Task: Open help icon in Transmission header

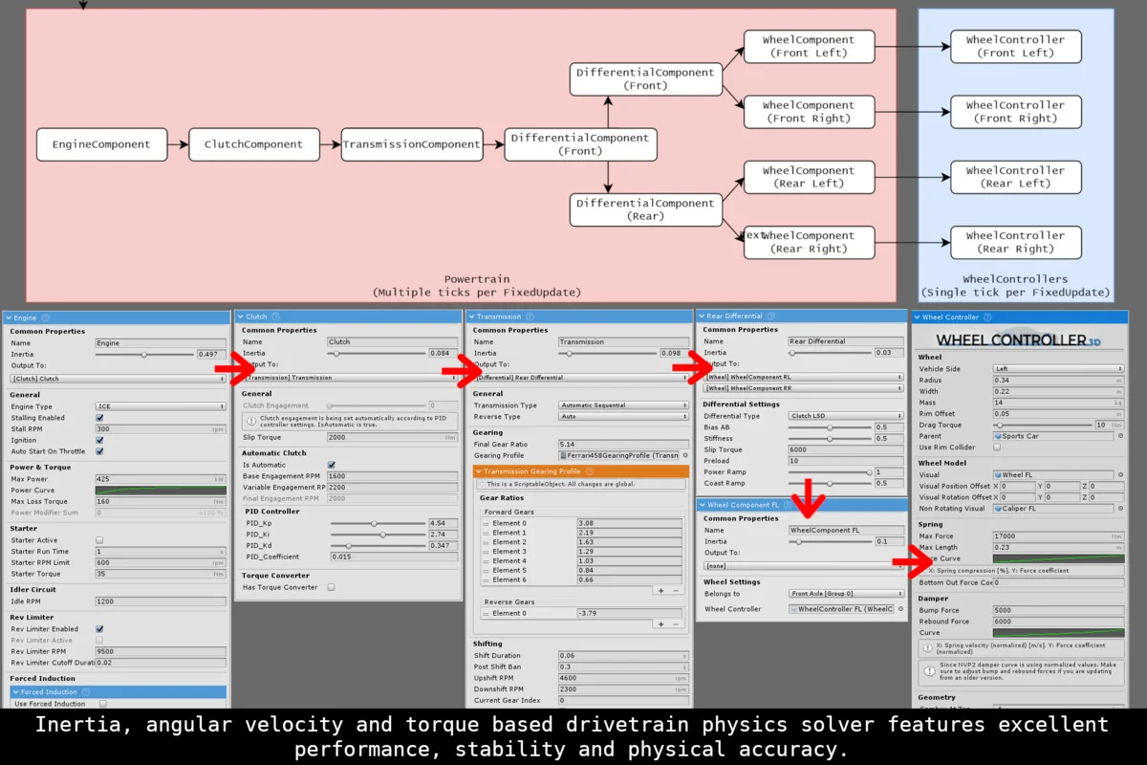Action: [531, 317]
